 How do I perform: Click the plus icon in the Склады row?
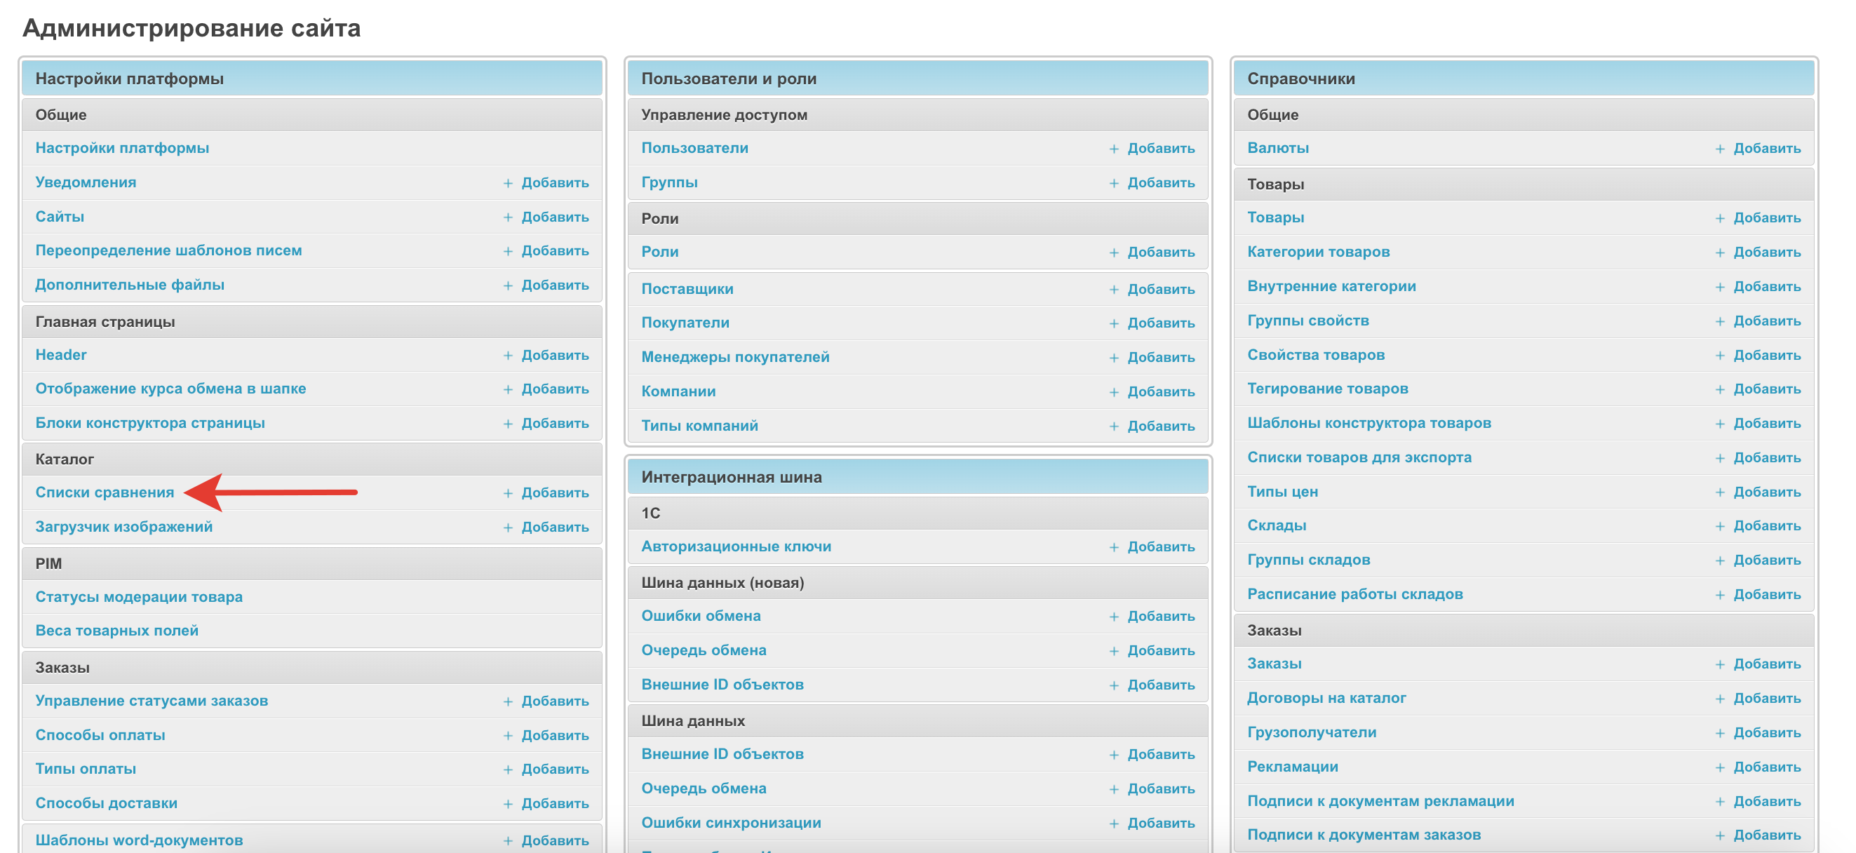coord(1720,526)
